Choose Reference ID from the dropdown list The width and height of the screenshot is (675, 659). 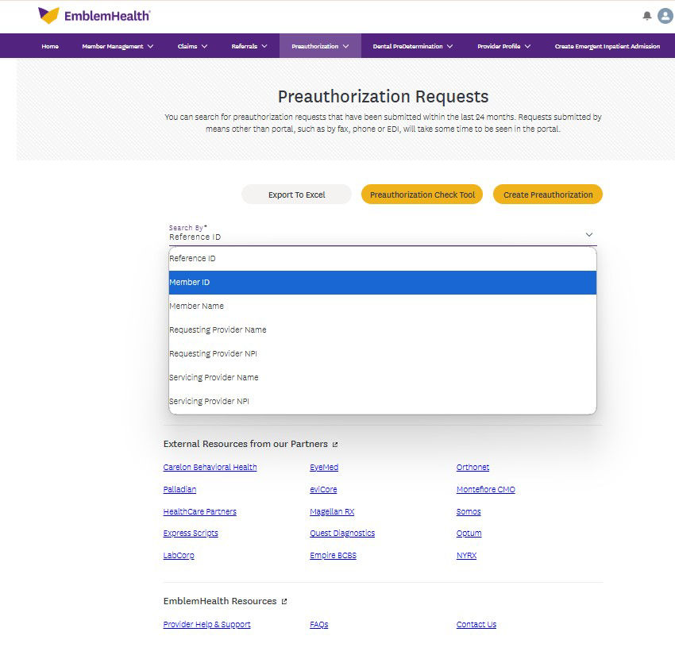click(383, 258)
